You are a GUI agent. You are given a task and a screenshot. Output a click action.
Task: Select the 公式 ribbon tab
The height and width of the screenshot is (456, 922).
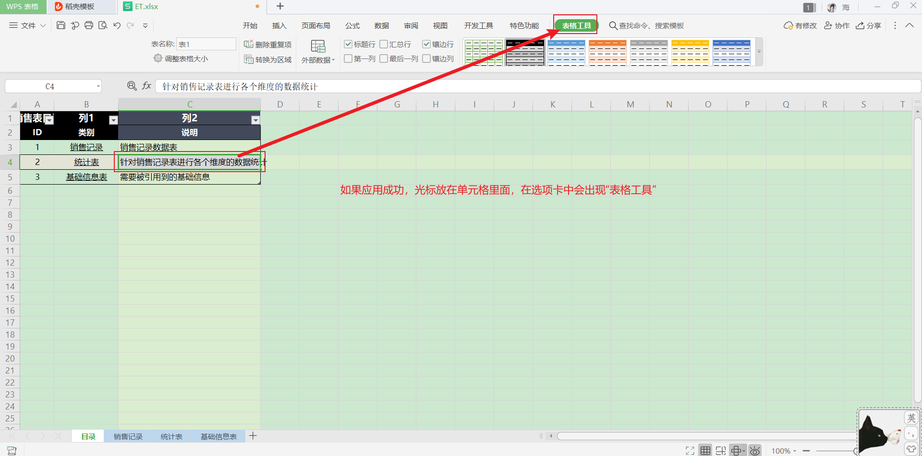(352, 25)
